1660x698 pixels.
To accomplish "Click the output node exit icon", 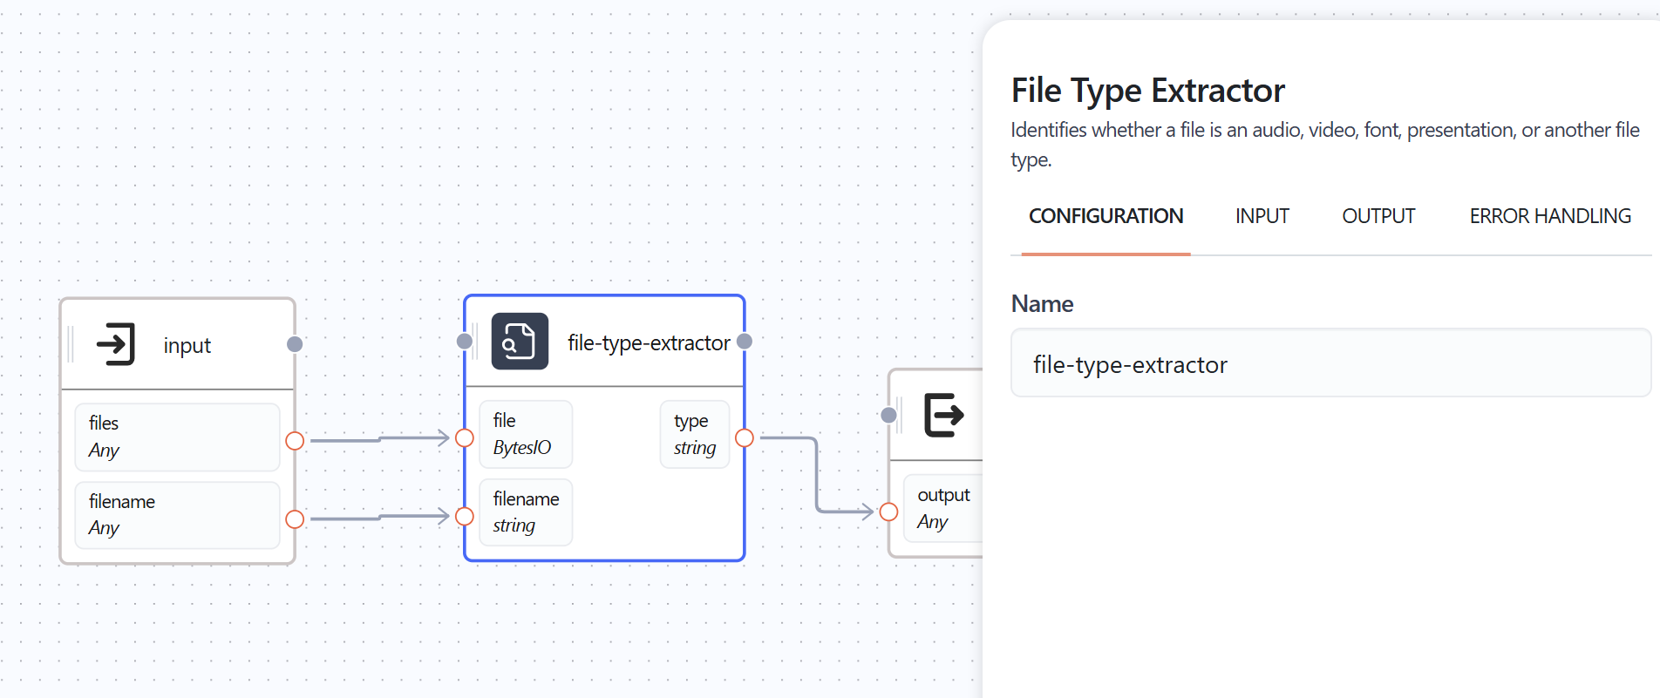I will click(943, 415).
